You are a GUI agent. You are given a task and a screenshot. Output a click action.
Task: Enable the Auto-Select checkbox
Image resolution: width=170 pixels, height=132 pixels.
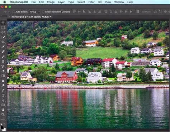click(14, 12)
